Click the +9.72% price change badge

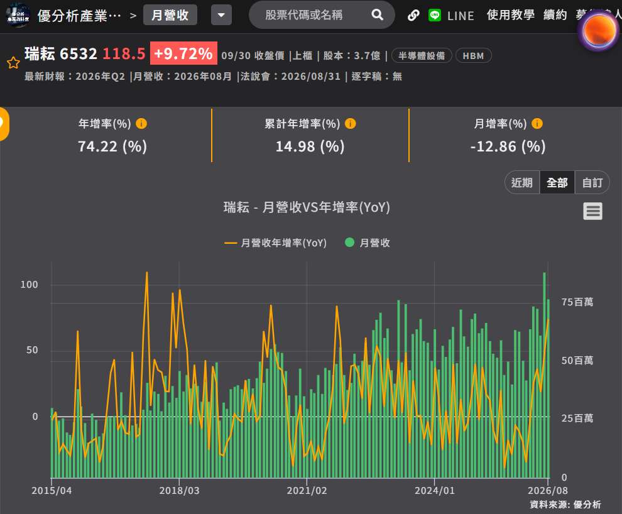183,53
